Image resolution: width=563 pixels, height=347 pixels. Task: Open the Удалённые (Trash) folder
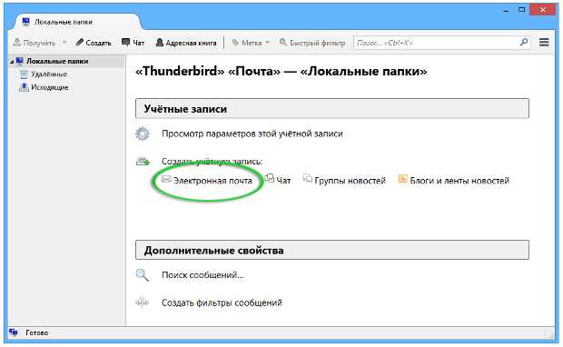coord(49,74)
